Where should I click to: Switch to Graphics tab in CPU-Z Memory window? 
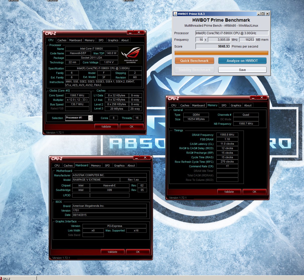click(236, 105)
